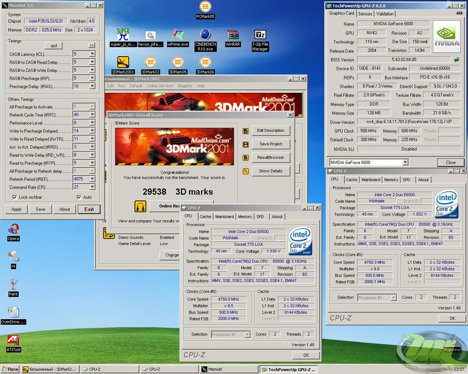Open the Help menu in 3DMark2001
The image size is (468, 374).
[x=201, y=86]
